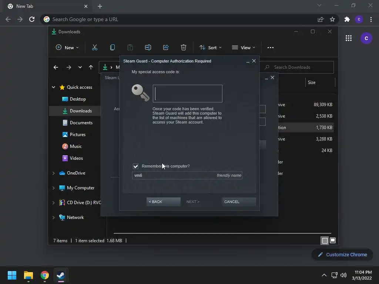Show hidden system tray icons
The width and height of the screenshot is (379, 284).
coord(324,275)
